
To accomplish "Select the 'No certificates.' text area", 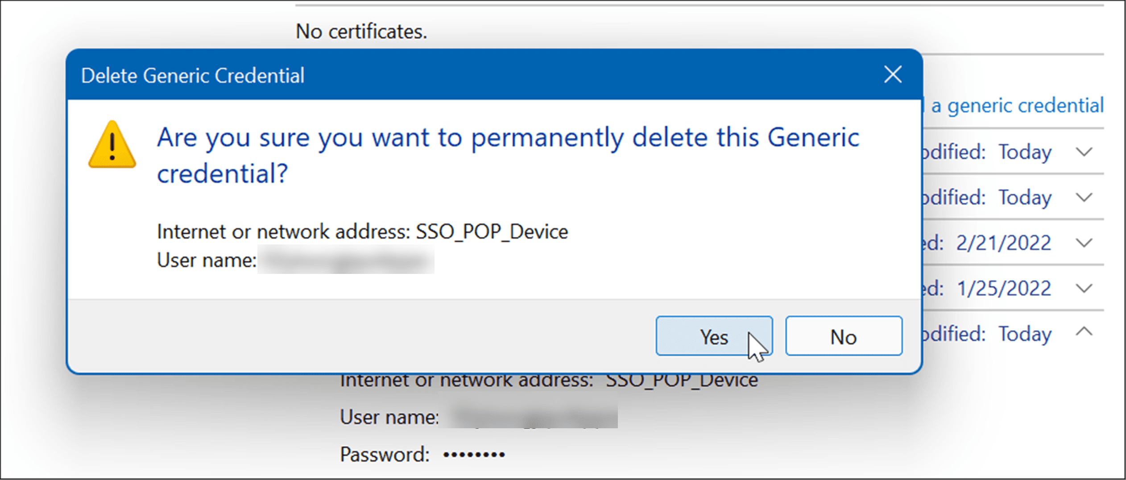I will coord(361,31).
